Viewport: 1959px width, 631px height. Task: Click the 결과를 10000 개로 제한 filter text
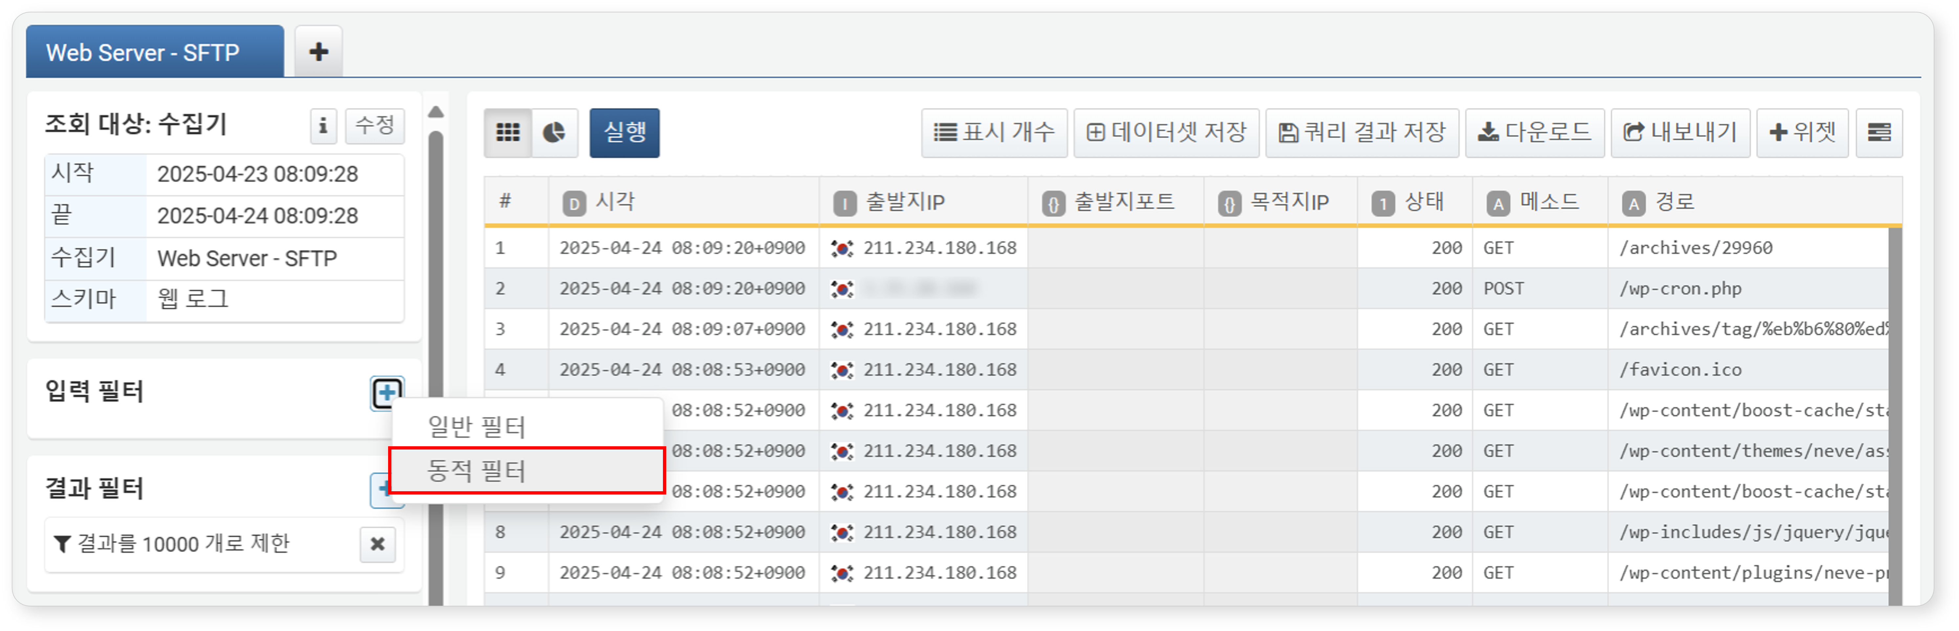click(x=183, y=544)
